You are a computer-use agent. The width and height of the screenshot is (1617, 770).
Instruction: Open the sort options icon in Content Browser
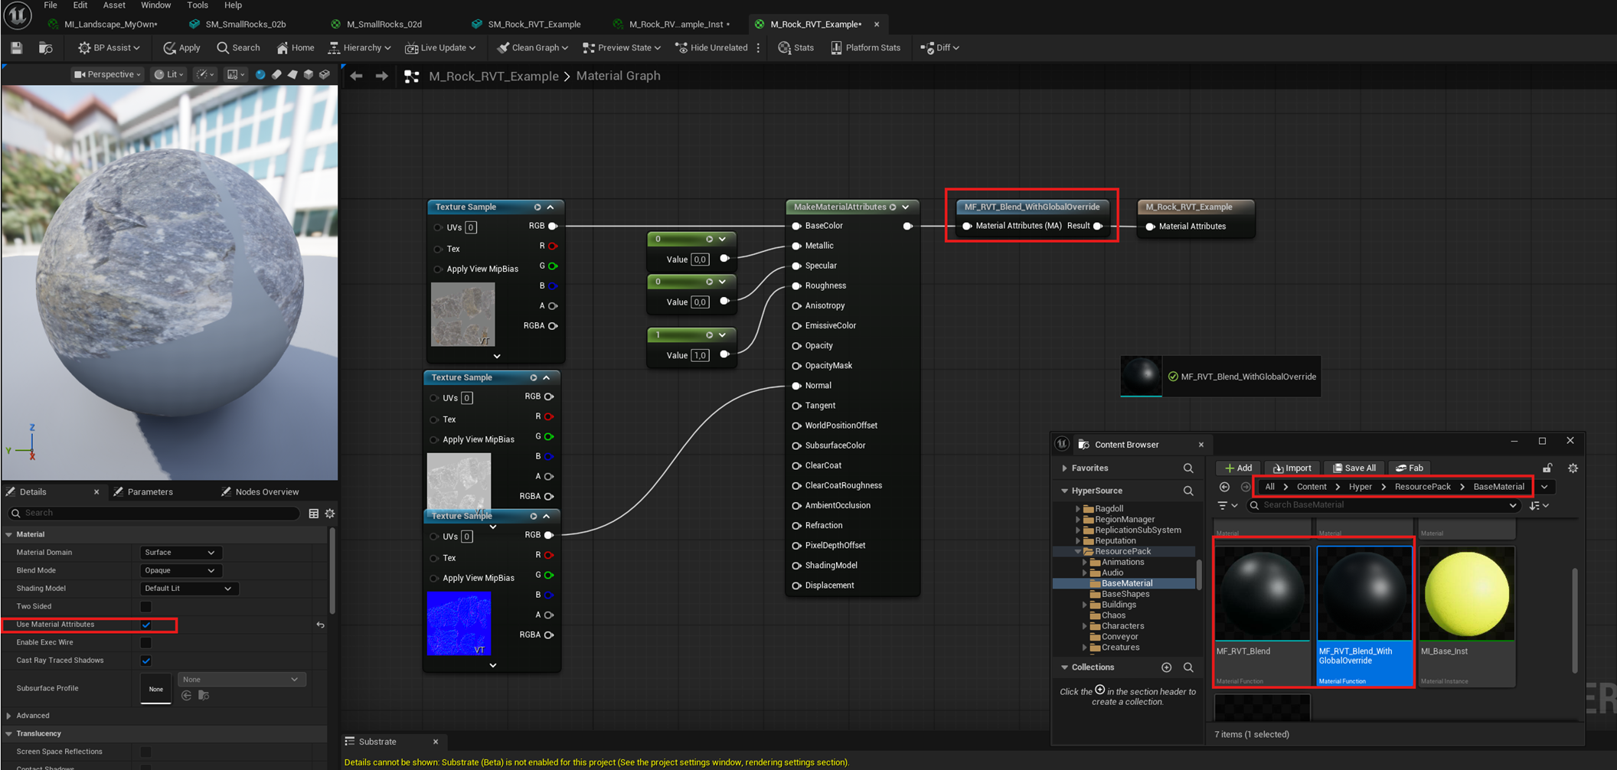pos(1539,505)
